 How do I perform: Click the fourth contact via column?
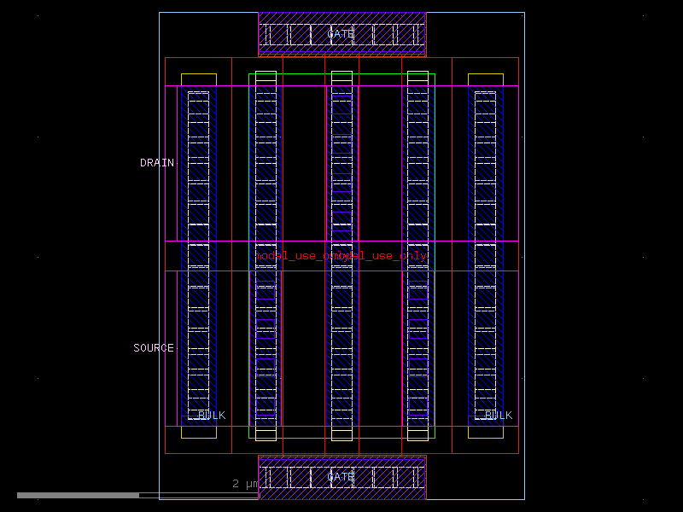pos(418,256)
